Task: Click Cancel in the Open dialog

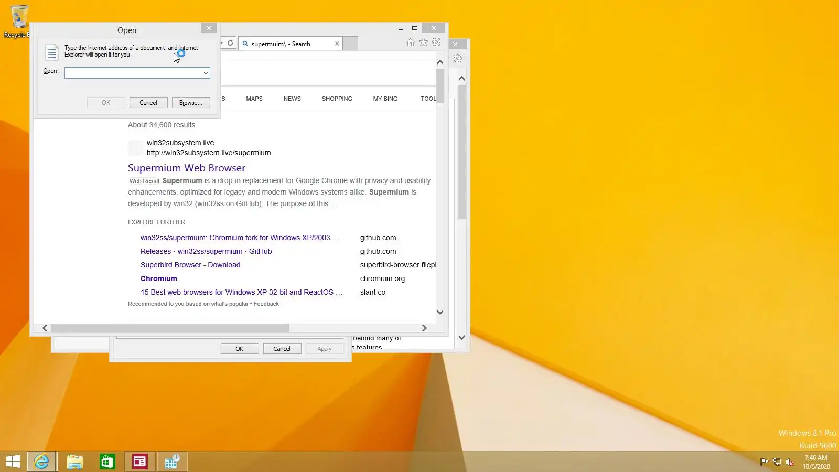Action: coord(148,103)
